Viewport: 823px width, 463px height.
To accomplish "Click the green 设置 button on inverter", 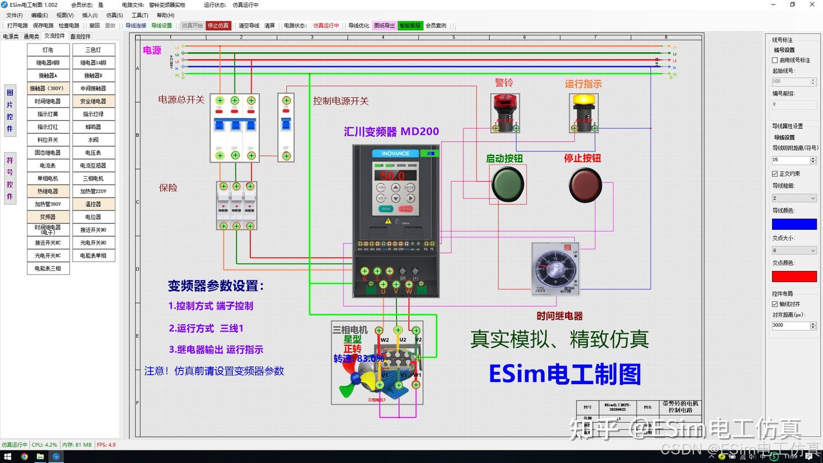I will (430, 153).
